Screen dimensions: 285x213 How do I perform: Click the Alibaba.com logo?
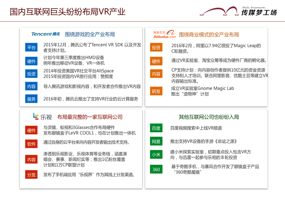164,34
